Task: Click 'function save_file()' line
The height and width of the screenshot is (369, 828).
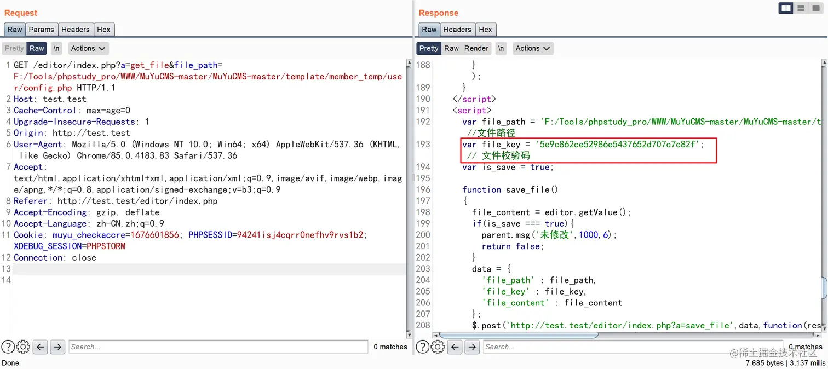Action: pyautogui.click(x=510, y=189)
